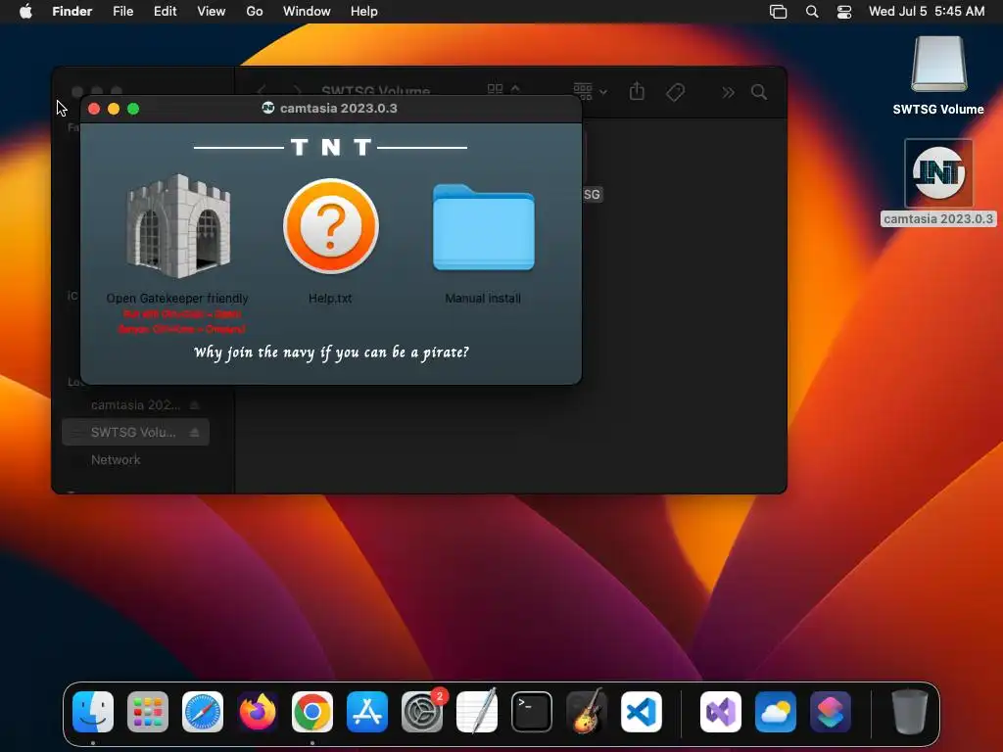Launch Visual Studio Code from the dock
This screenshot has width=1003, height=752.
(x=642, y=712)
